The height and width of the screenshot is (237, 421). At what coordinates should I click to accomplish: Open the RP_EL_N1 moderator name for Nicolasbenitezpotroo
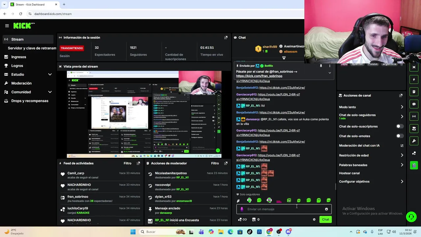pos(182,177)
